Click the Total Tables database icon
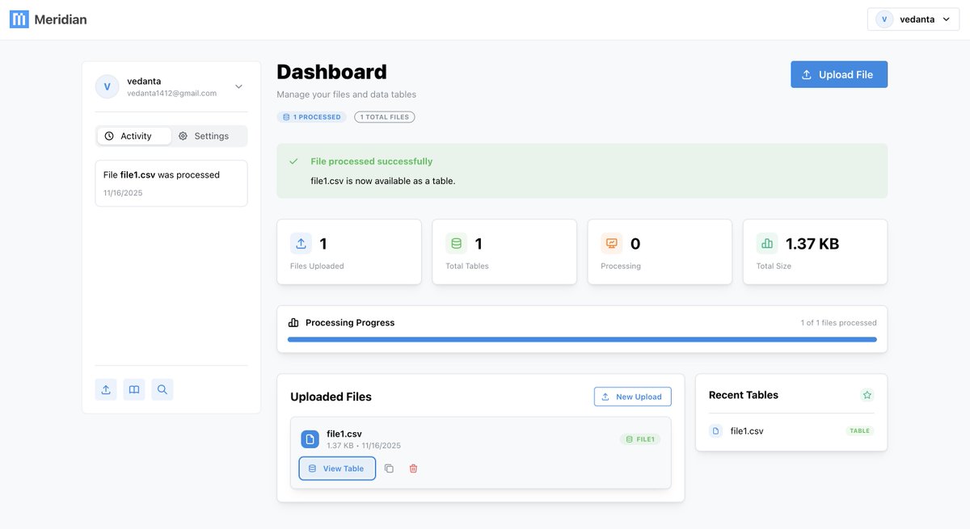The width and height of the screenshot is (970, 529). [x=456, y=243]
